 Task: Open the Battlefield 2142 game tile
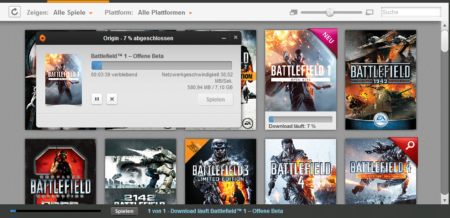point(140,171)
